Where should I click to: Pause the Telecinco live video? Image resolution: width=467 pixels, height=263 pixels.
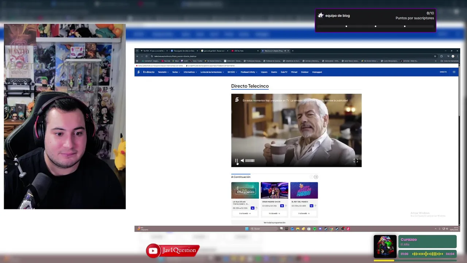point(236,160)
